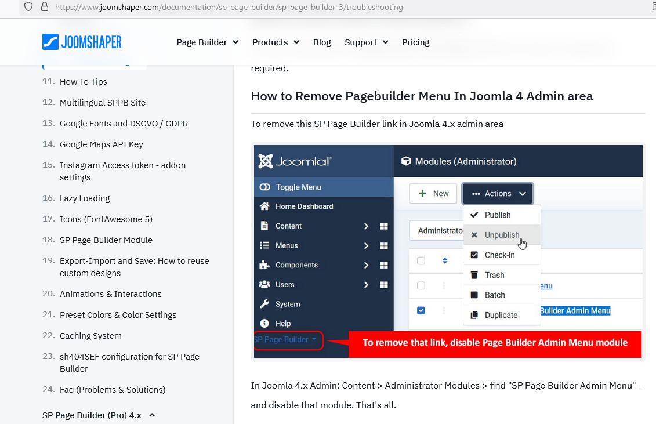The width and height of the screenshot is (656, 424).
Task: Open the Caching System documentation link
Action: coord(90,336)
